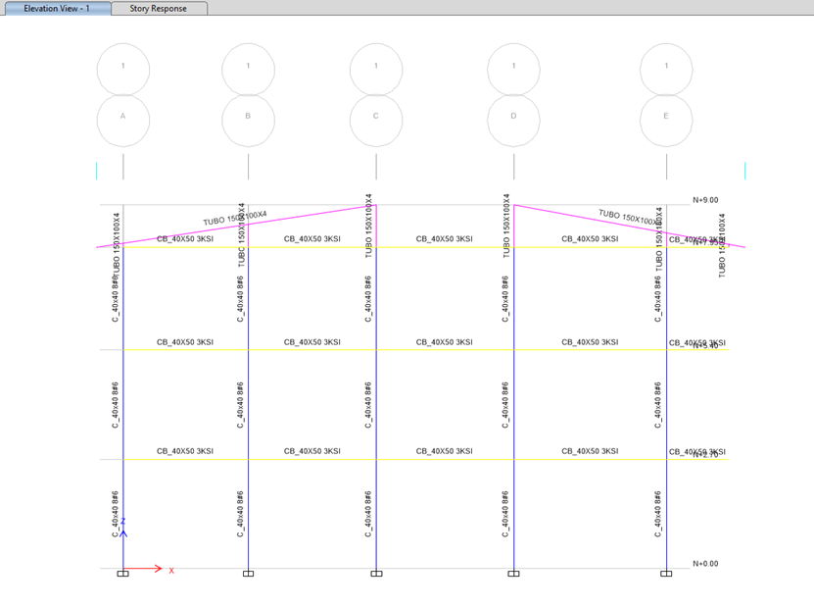
Task: Select middle-floor CB_40X50 beam between grids C and D
Action: [x=444, y=349]
